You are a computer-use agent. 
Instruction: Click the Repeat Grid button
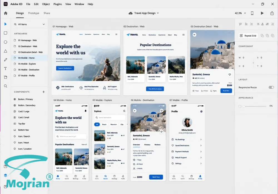pyautogui.click(x=248, y=36)
